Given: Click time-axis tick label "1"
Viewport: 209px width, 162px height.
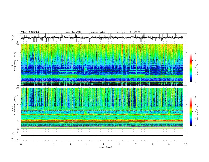Looking at the screenshot, I should click(37, 144).
